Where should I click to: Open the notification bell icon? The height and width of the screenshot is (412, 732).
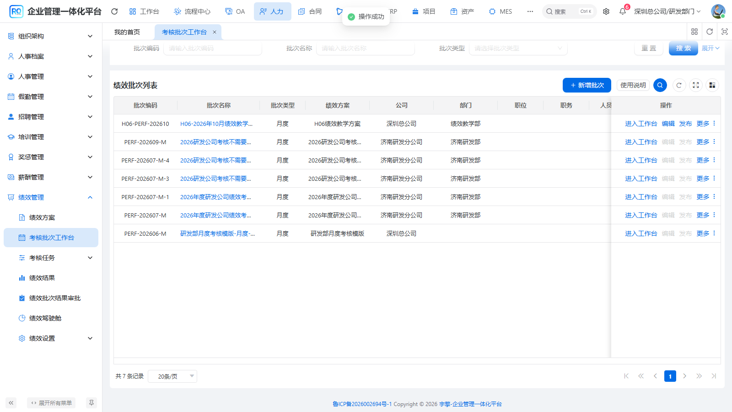(x=623, y=11)
